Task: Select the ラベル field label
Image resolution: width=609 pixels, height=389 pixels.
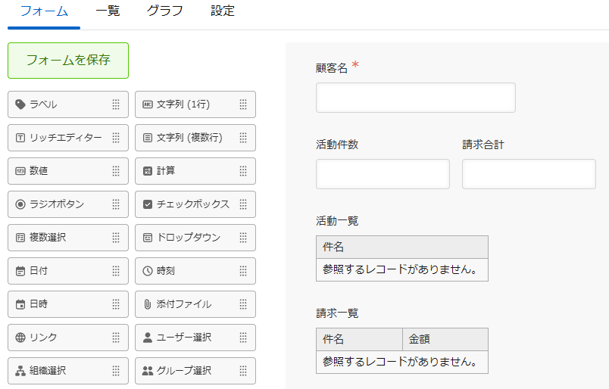Action: pos(43,104)
